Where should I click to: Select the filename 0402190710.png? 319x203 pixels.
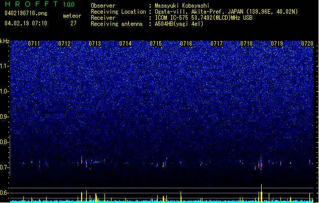point(26,13)
